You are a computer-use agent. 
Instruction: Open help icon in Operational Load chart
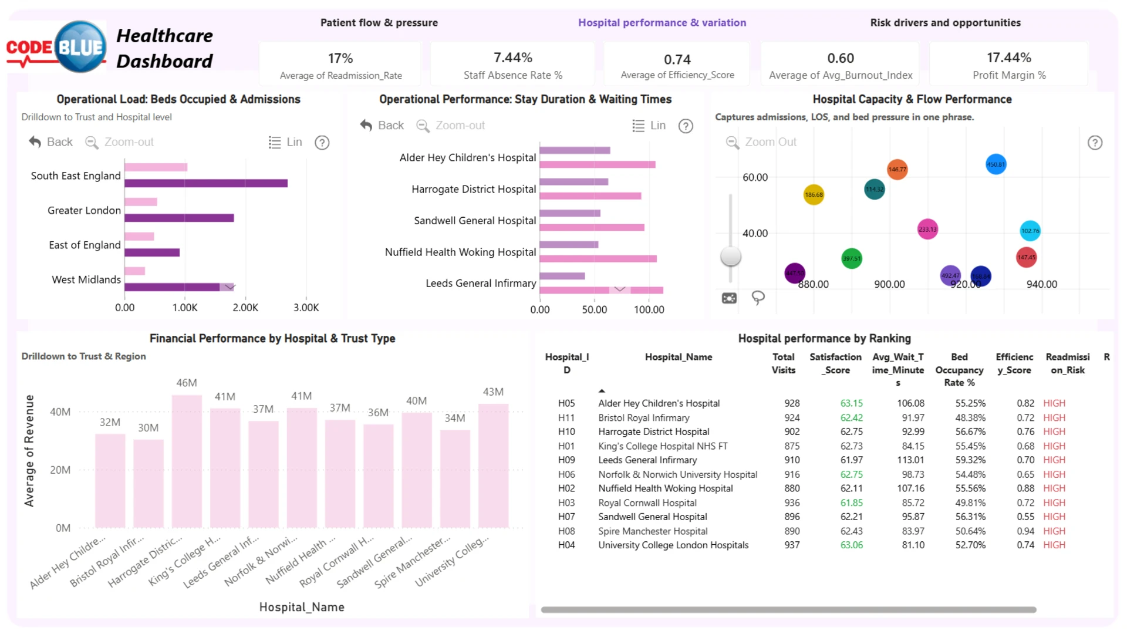click(x=322, y=143)
